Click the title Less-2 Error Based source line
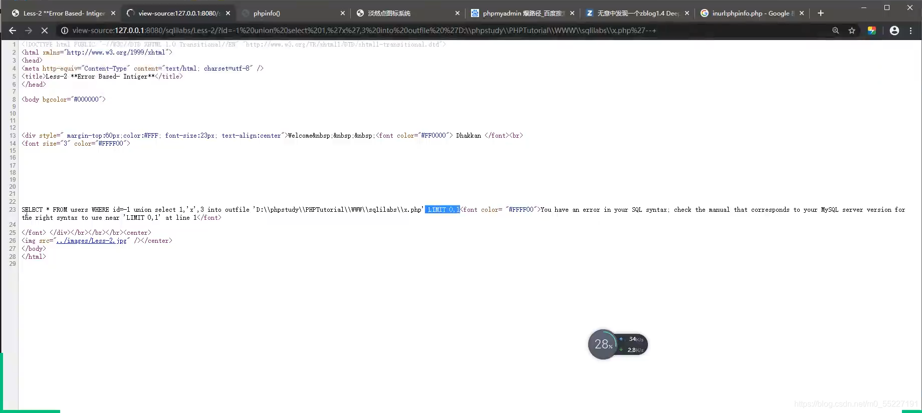 coord(102,77)
